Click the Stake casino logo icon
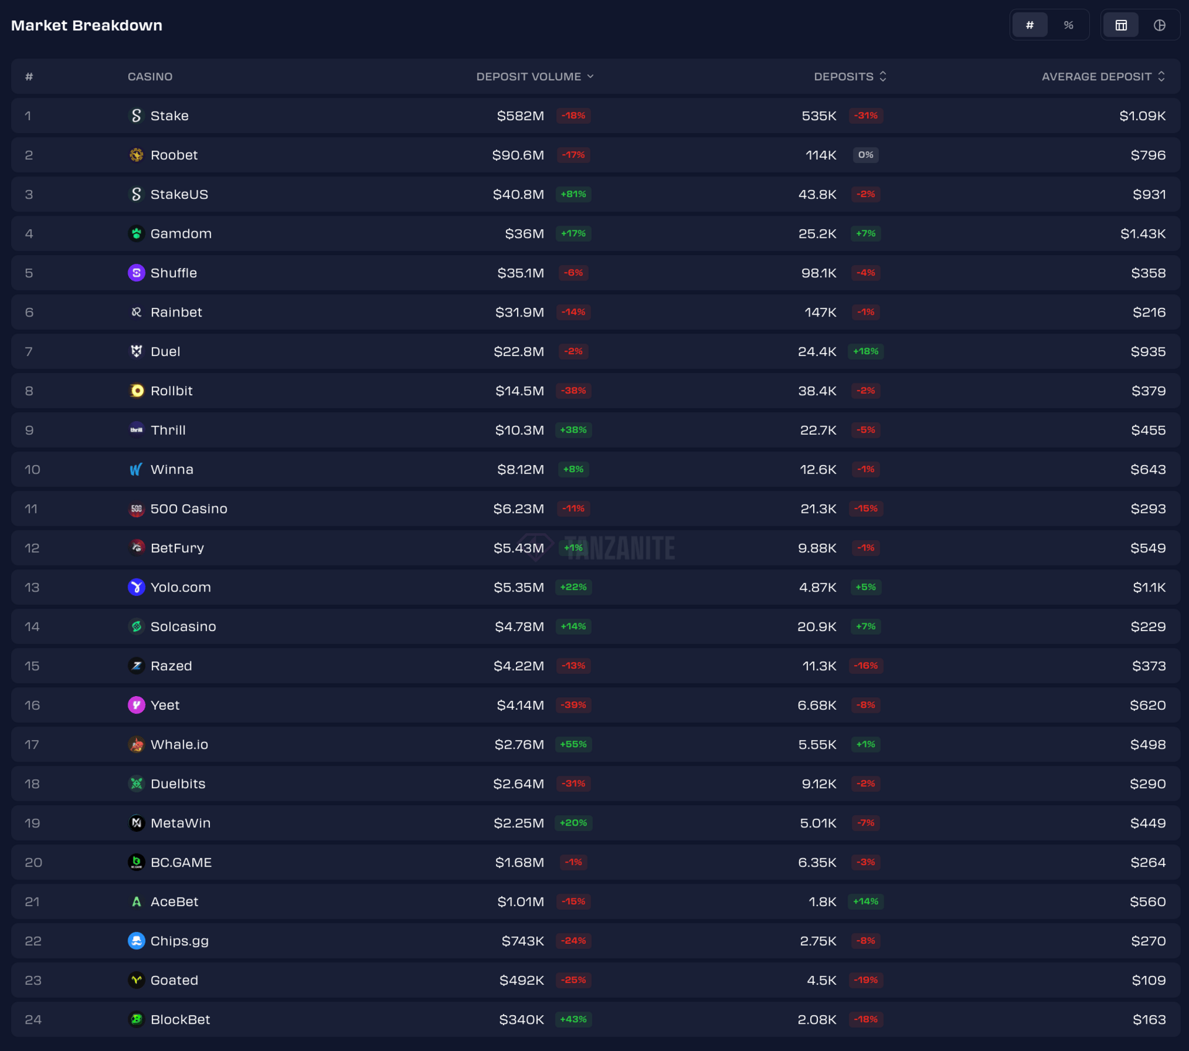Screen dimensions: 1189x1051 [136, 116]
